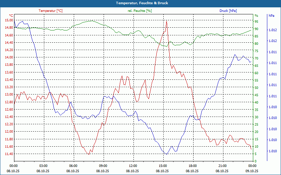The height and width of the screenshot is (175, 281).
Task: Click the green '60' humidity axis value
Action: pyautogui.click(x=256, y=73)
